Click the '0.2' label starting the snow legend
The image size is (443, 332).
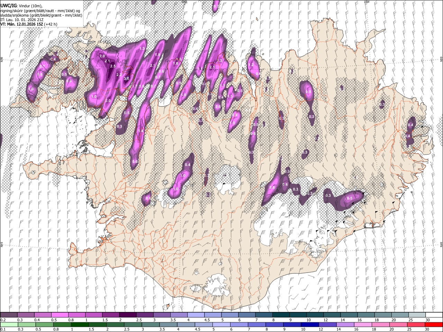pos(3,320)
